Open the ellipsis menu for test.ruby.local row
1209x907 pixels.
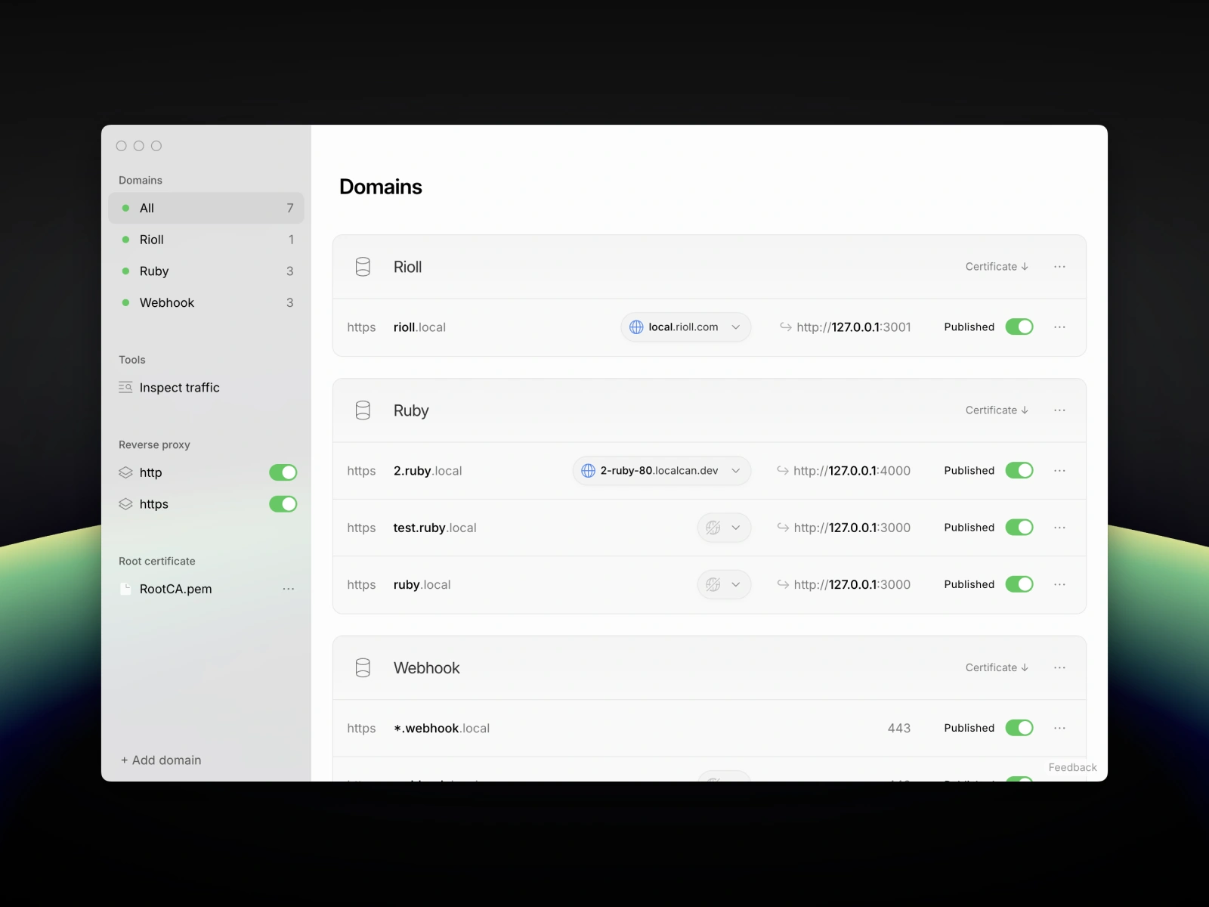[1059, 528]
